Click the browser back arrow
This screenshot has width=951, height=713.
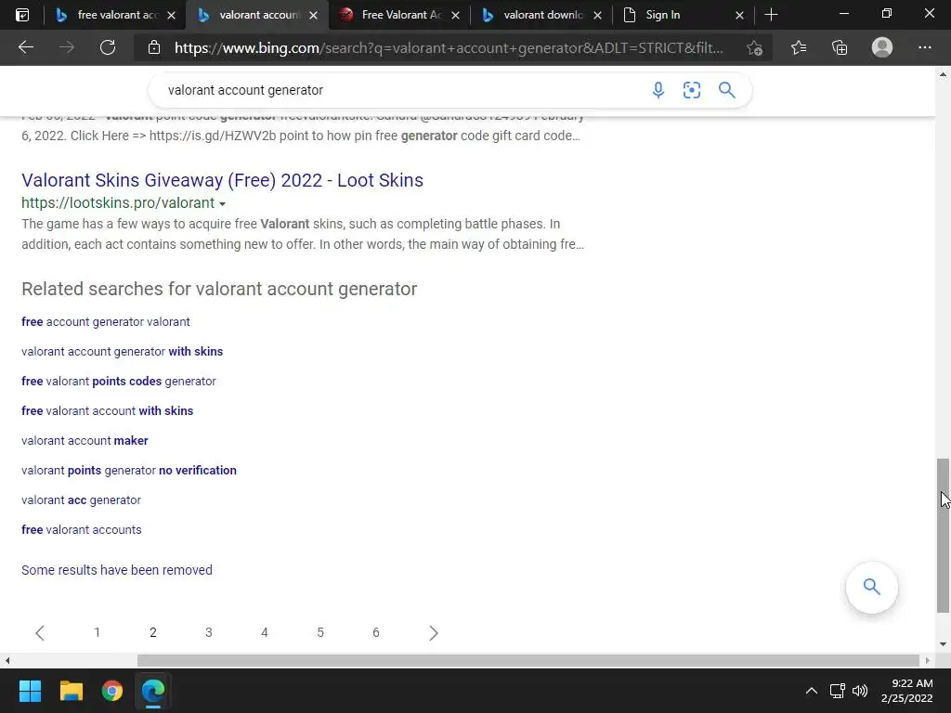click(26, 47)
